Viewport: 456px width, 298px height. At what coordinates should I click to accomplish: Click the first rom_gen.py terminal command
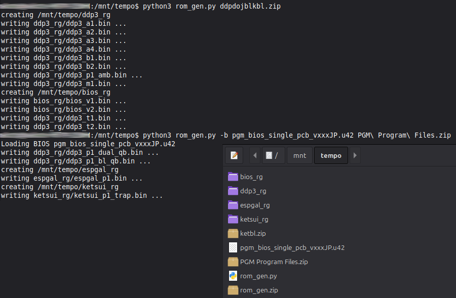click(x=212, y=7)
